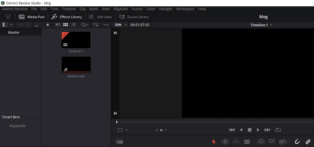Open the Help menu

coord(202,9)
